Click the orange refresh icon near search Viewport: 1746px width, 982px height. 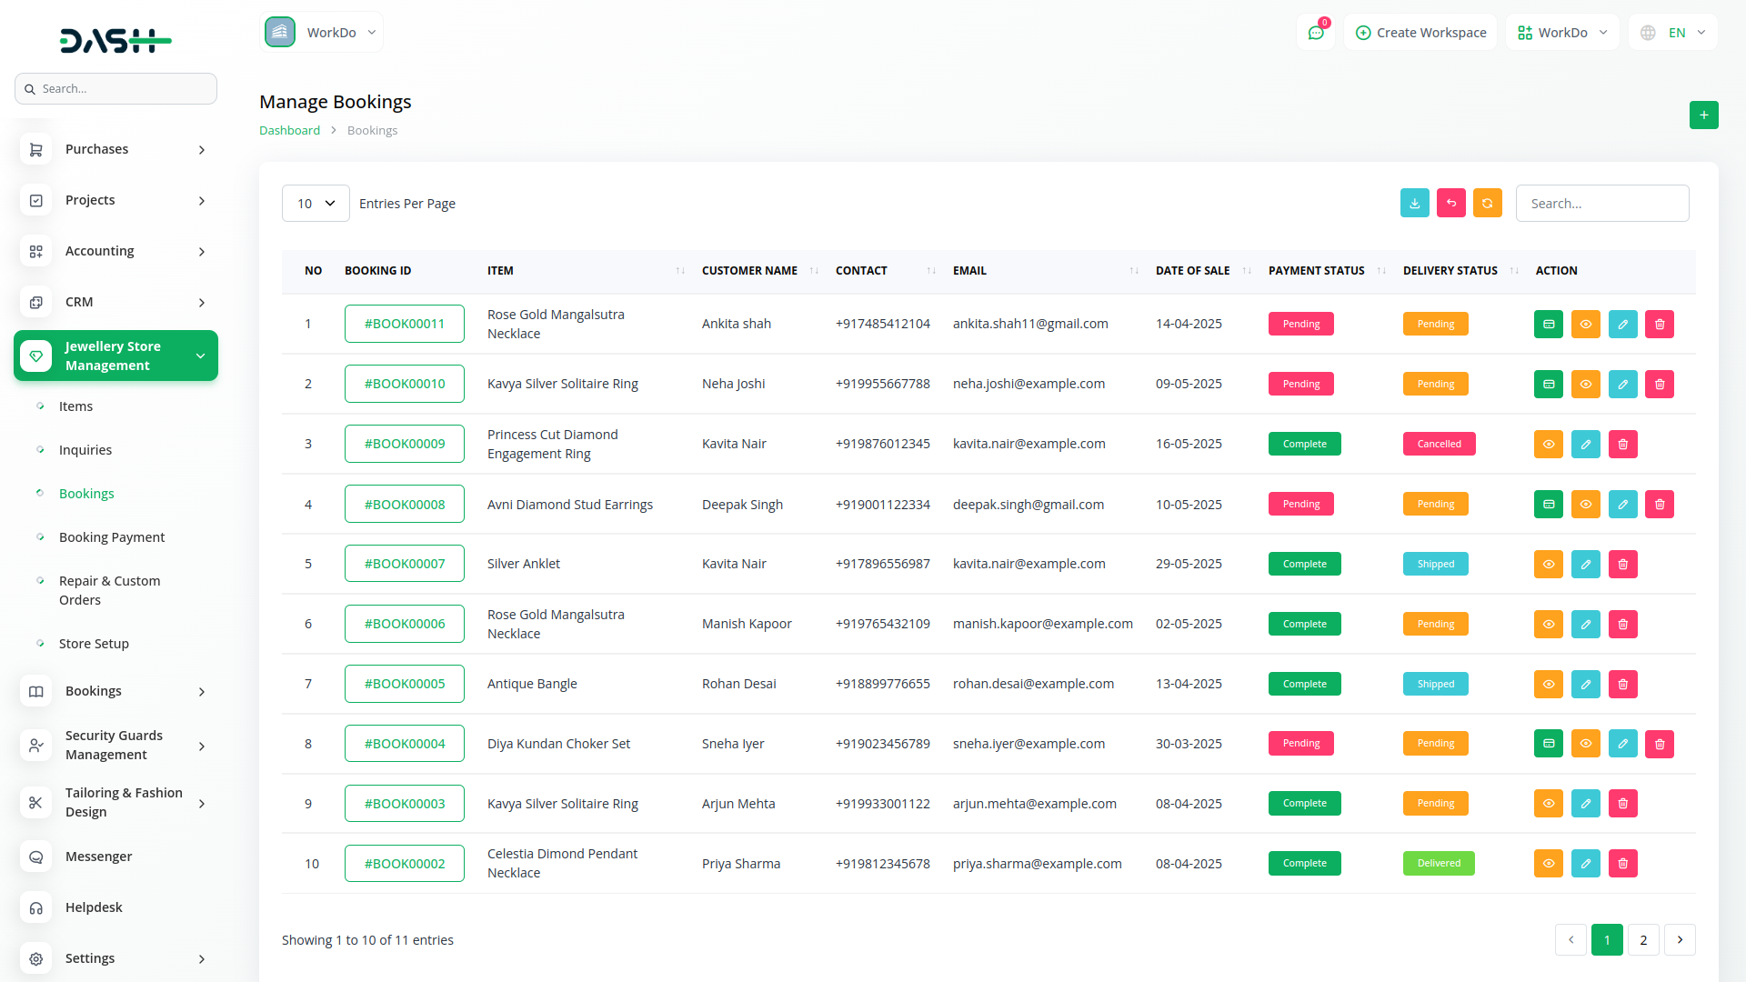tap(1487, 204)
